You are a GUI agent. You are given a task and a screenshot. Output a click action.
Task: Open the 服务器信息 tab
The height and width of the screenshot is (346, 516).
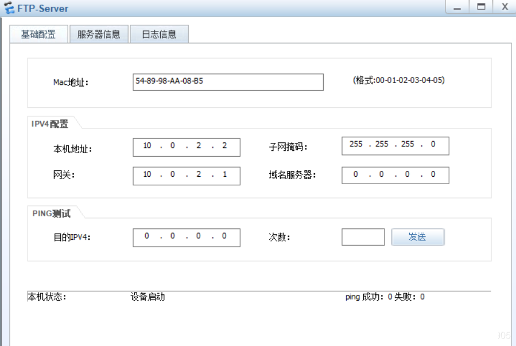point(99,34)
